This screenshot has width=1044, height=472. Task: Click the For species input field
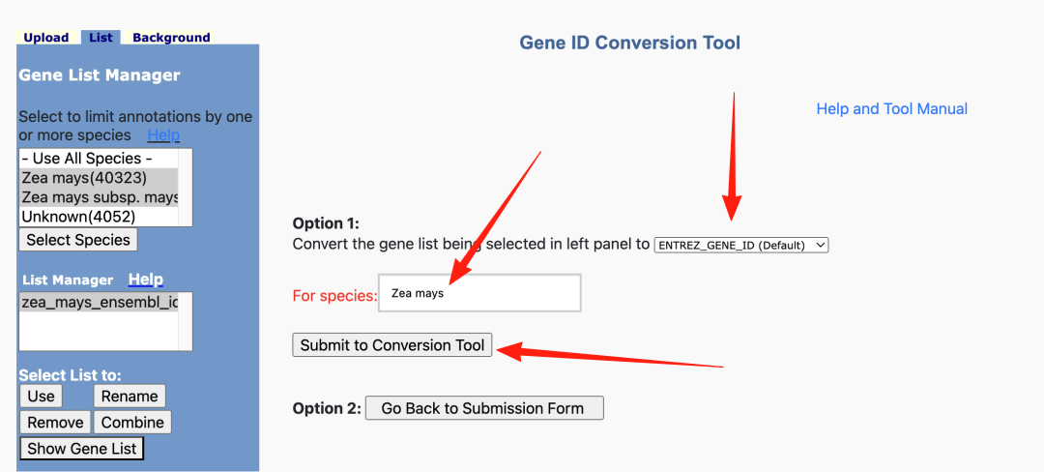tap(480, 293)
